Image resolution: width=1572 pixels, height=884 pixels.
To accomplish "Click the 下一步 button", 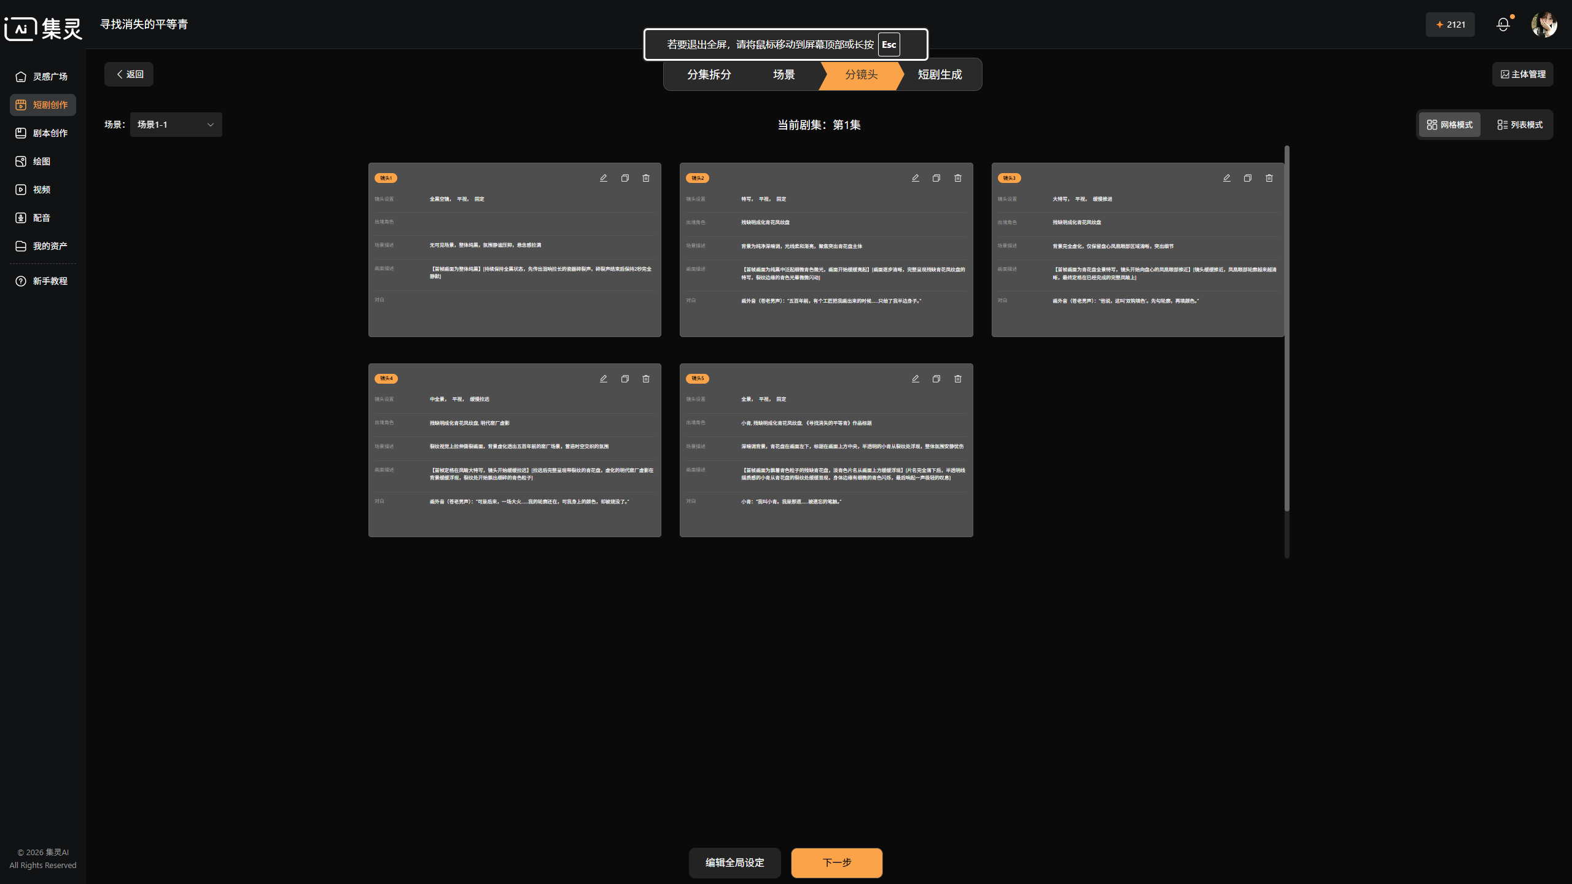I will [x=836, y=863].
